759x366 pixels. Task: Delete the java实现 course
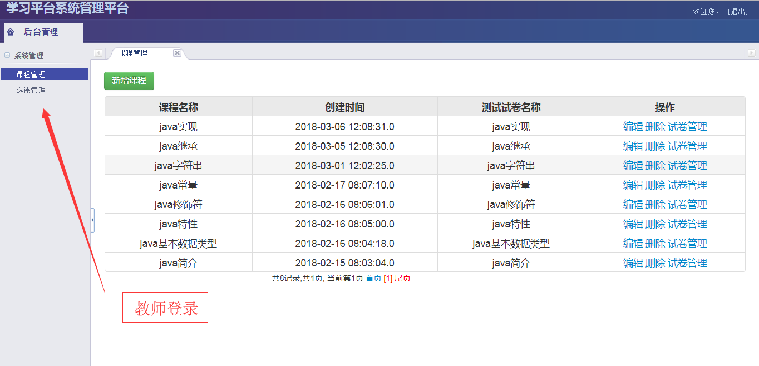pos(655,127)
